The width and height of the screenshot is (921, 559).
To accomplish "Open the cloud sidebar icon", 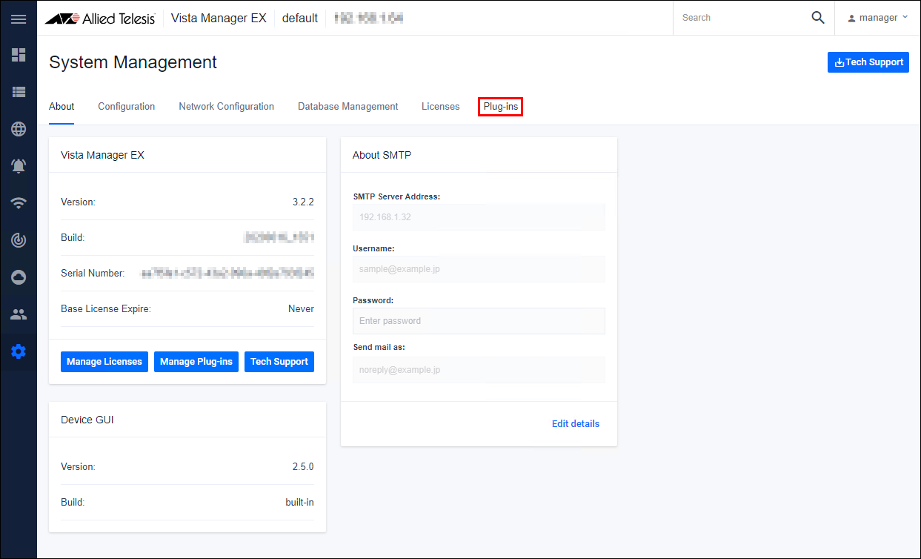I will (19, 277).
